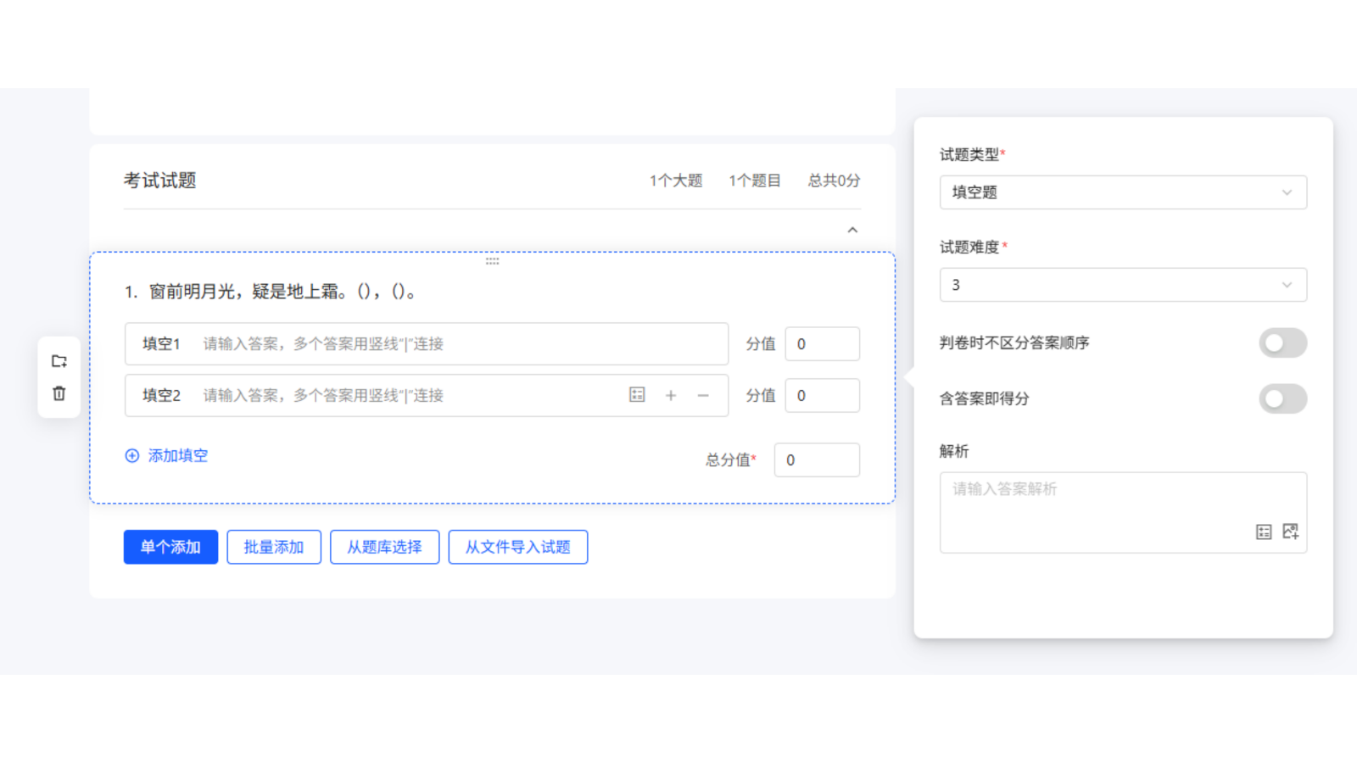The height and width of the screenshot is (763, 1357).
Task: Enable 判卷时不区分答案顺序 switch
Action: [1282, 343]
